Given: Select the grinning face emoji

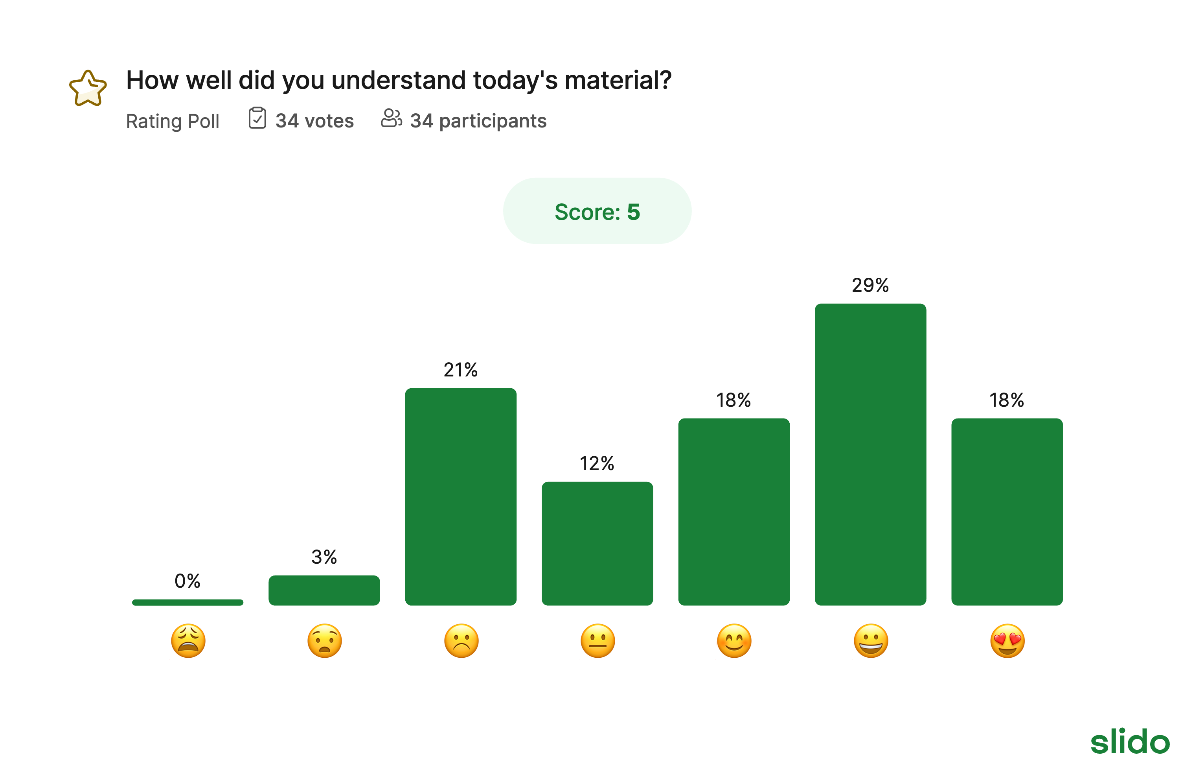Looking at the screenshot, I should (871, 641).
